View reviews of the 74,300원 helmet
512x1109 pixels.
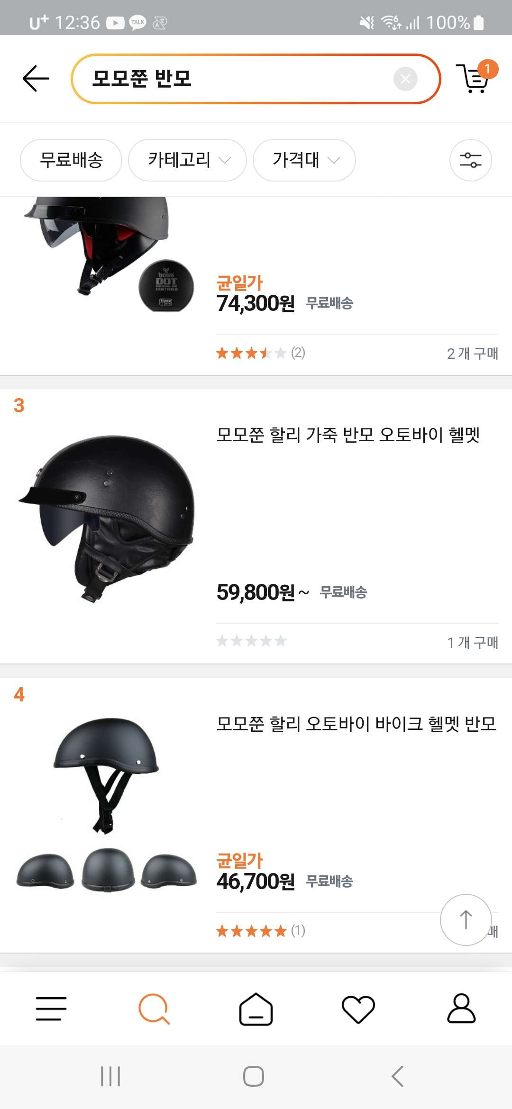point(261,353)
